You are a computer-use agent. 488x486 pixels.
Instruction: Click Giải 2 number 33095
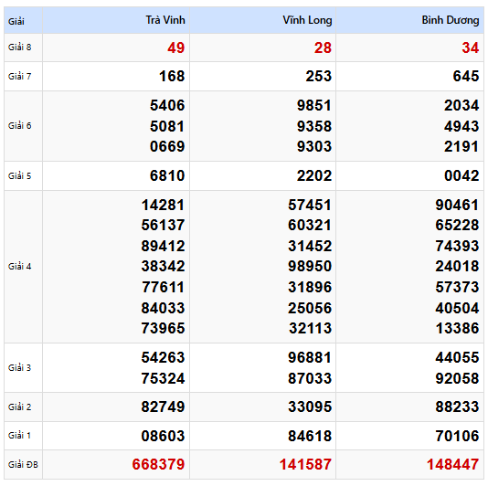pyautogui.click(x=310, y=407)
